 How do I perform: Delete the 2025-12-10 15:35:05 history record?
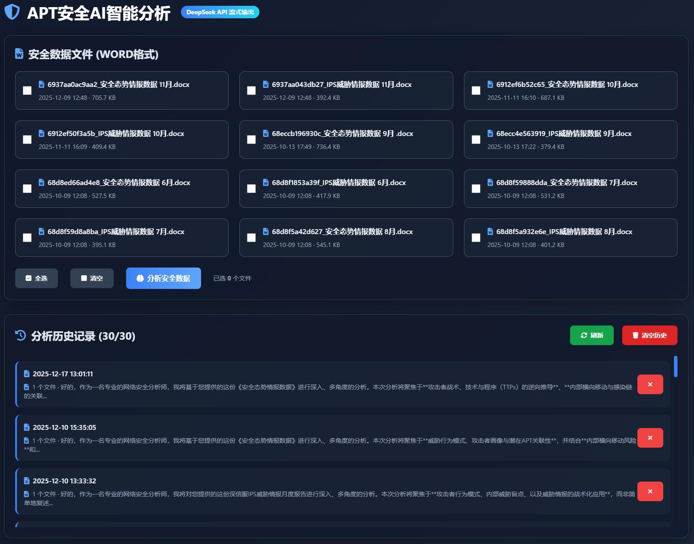[650, 438]
